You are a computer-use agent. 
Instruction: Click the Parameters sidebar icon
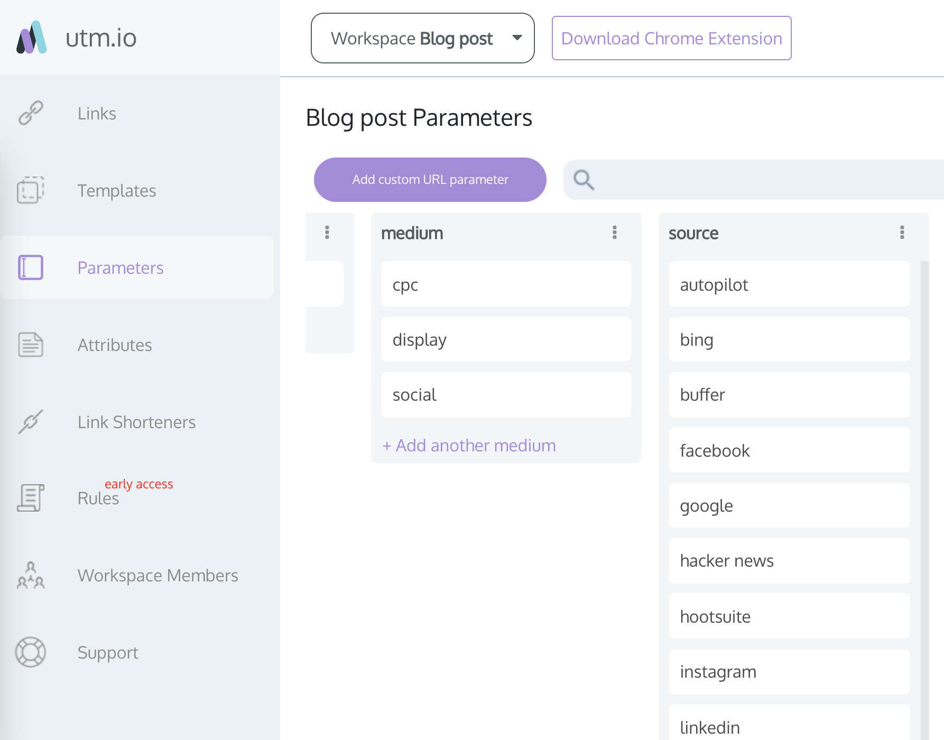click(x=31, y=267)
